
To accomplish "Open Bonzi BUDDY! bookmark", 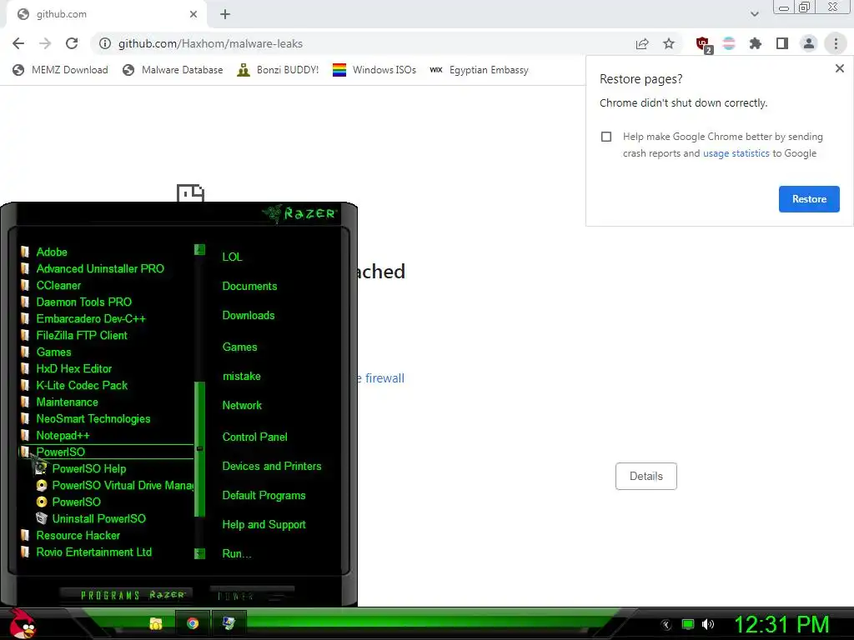I will pyautogui.click(x=278, y=70).
